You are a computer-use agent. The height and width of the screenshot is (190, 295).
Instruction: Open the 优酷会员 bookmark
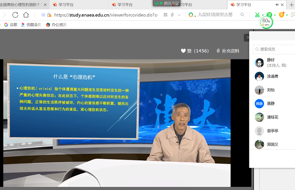pyautogui.click(x=31, y=25)
